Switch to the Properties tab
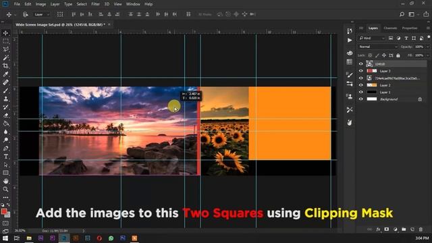432x243 pixels. pos(410,28)
